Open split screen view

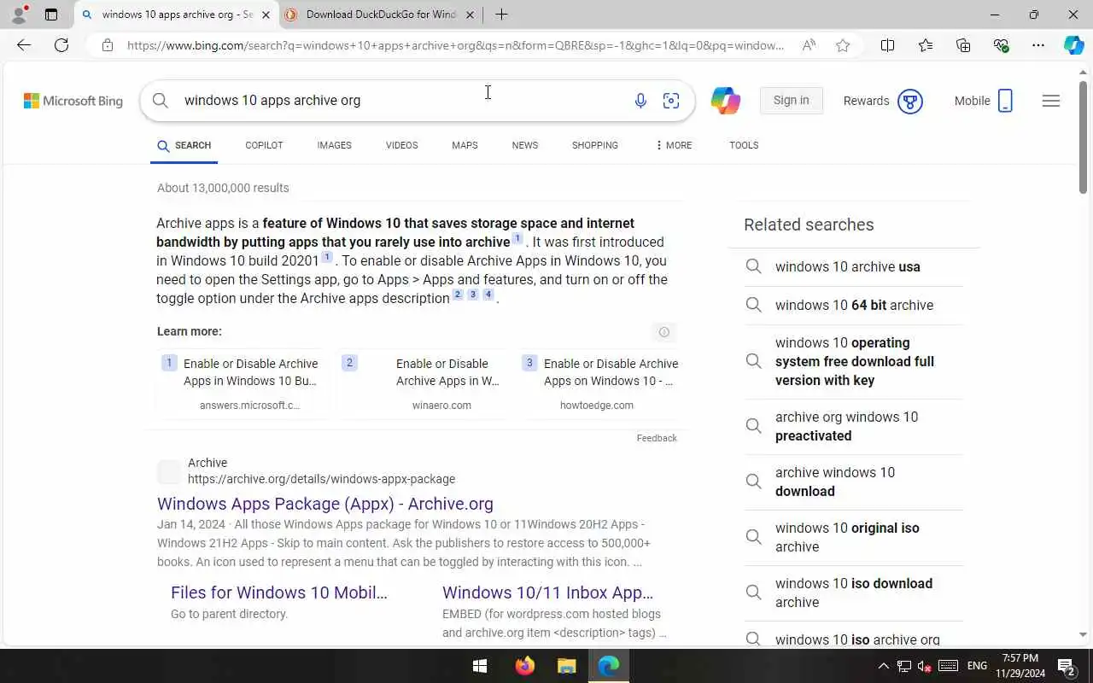click(887, 45)
